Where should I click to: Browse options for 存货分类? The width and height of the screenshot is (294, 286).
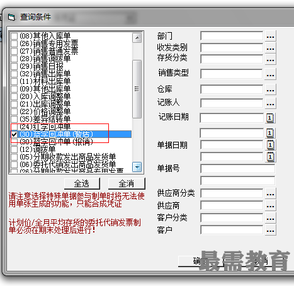(270, 59)
